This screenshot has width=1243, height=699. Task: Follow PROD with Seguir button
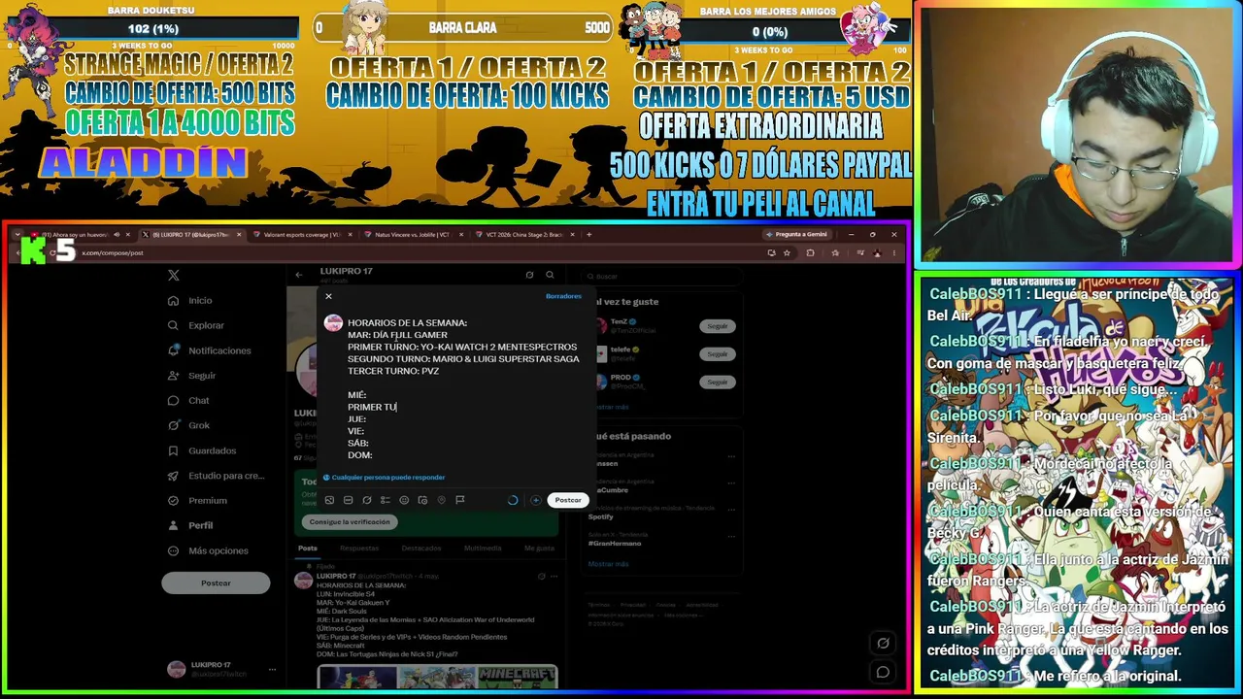717,382
